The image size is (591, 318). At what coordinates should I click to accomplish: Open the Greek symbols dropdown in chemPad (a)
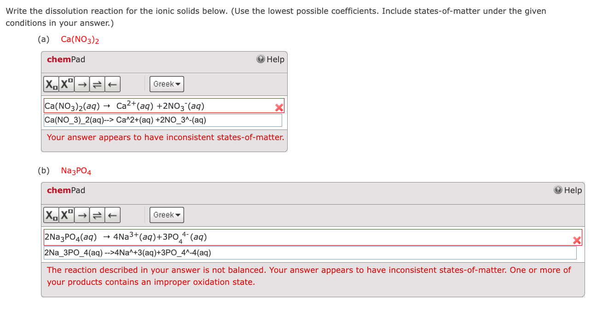click(166, 84)
